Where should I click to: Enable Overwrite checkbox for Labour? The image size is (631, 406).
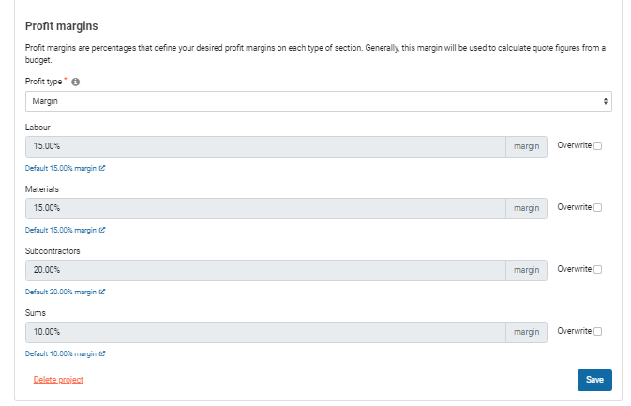pyautogui.click(x=597, y=145)
